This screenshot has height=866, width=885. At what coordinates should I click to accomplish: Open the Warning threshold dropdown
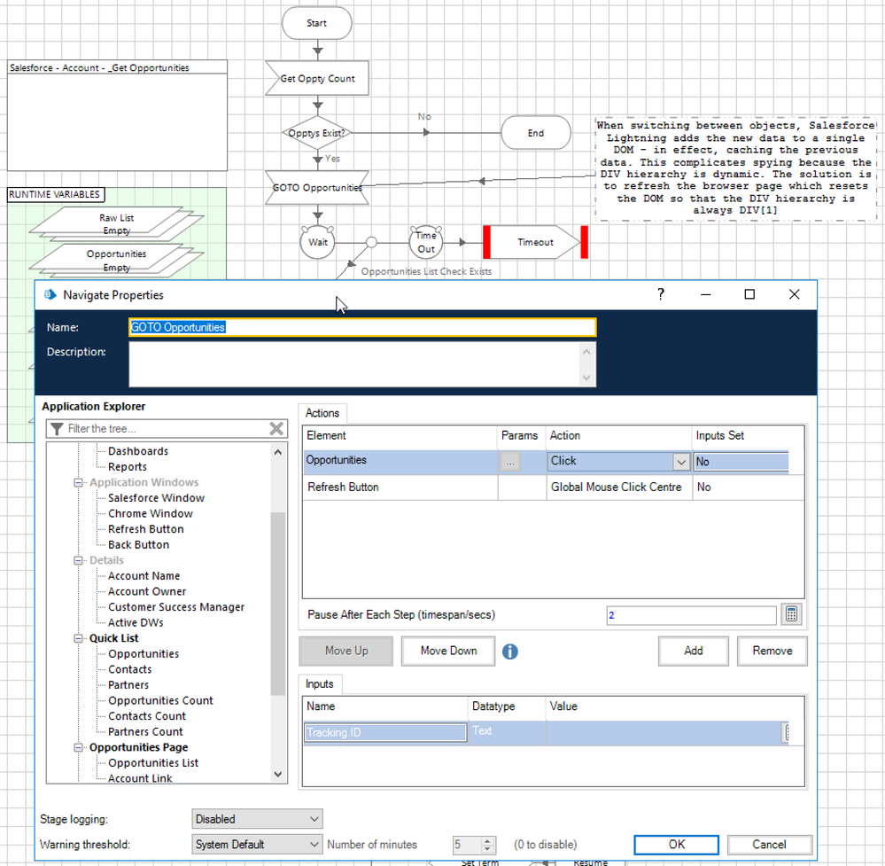(x=257, y=845)
